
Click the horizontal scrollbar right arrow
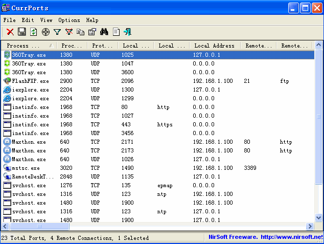coord(310,226)
